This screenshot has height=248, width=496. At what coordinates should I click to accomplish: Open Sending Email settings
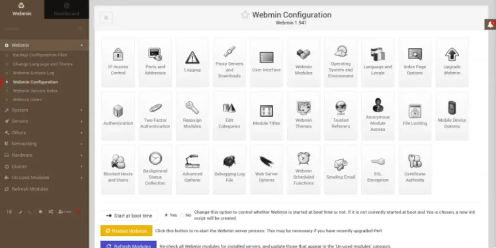point(341,170)
